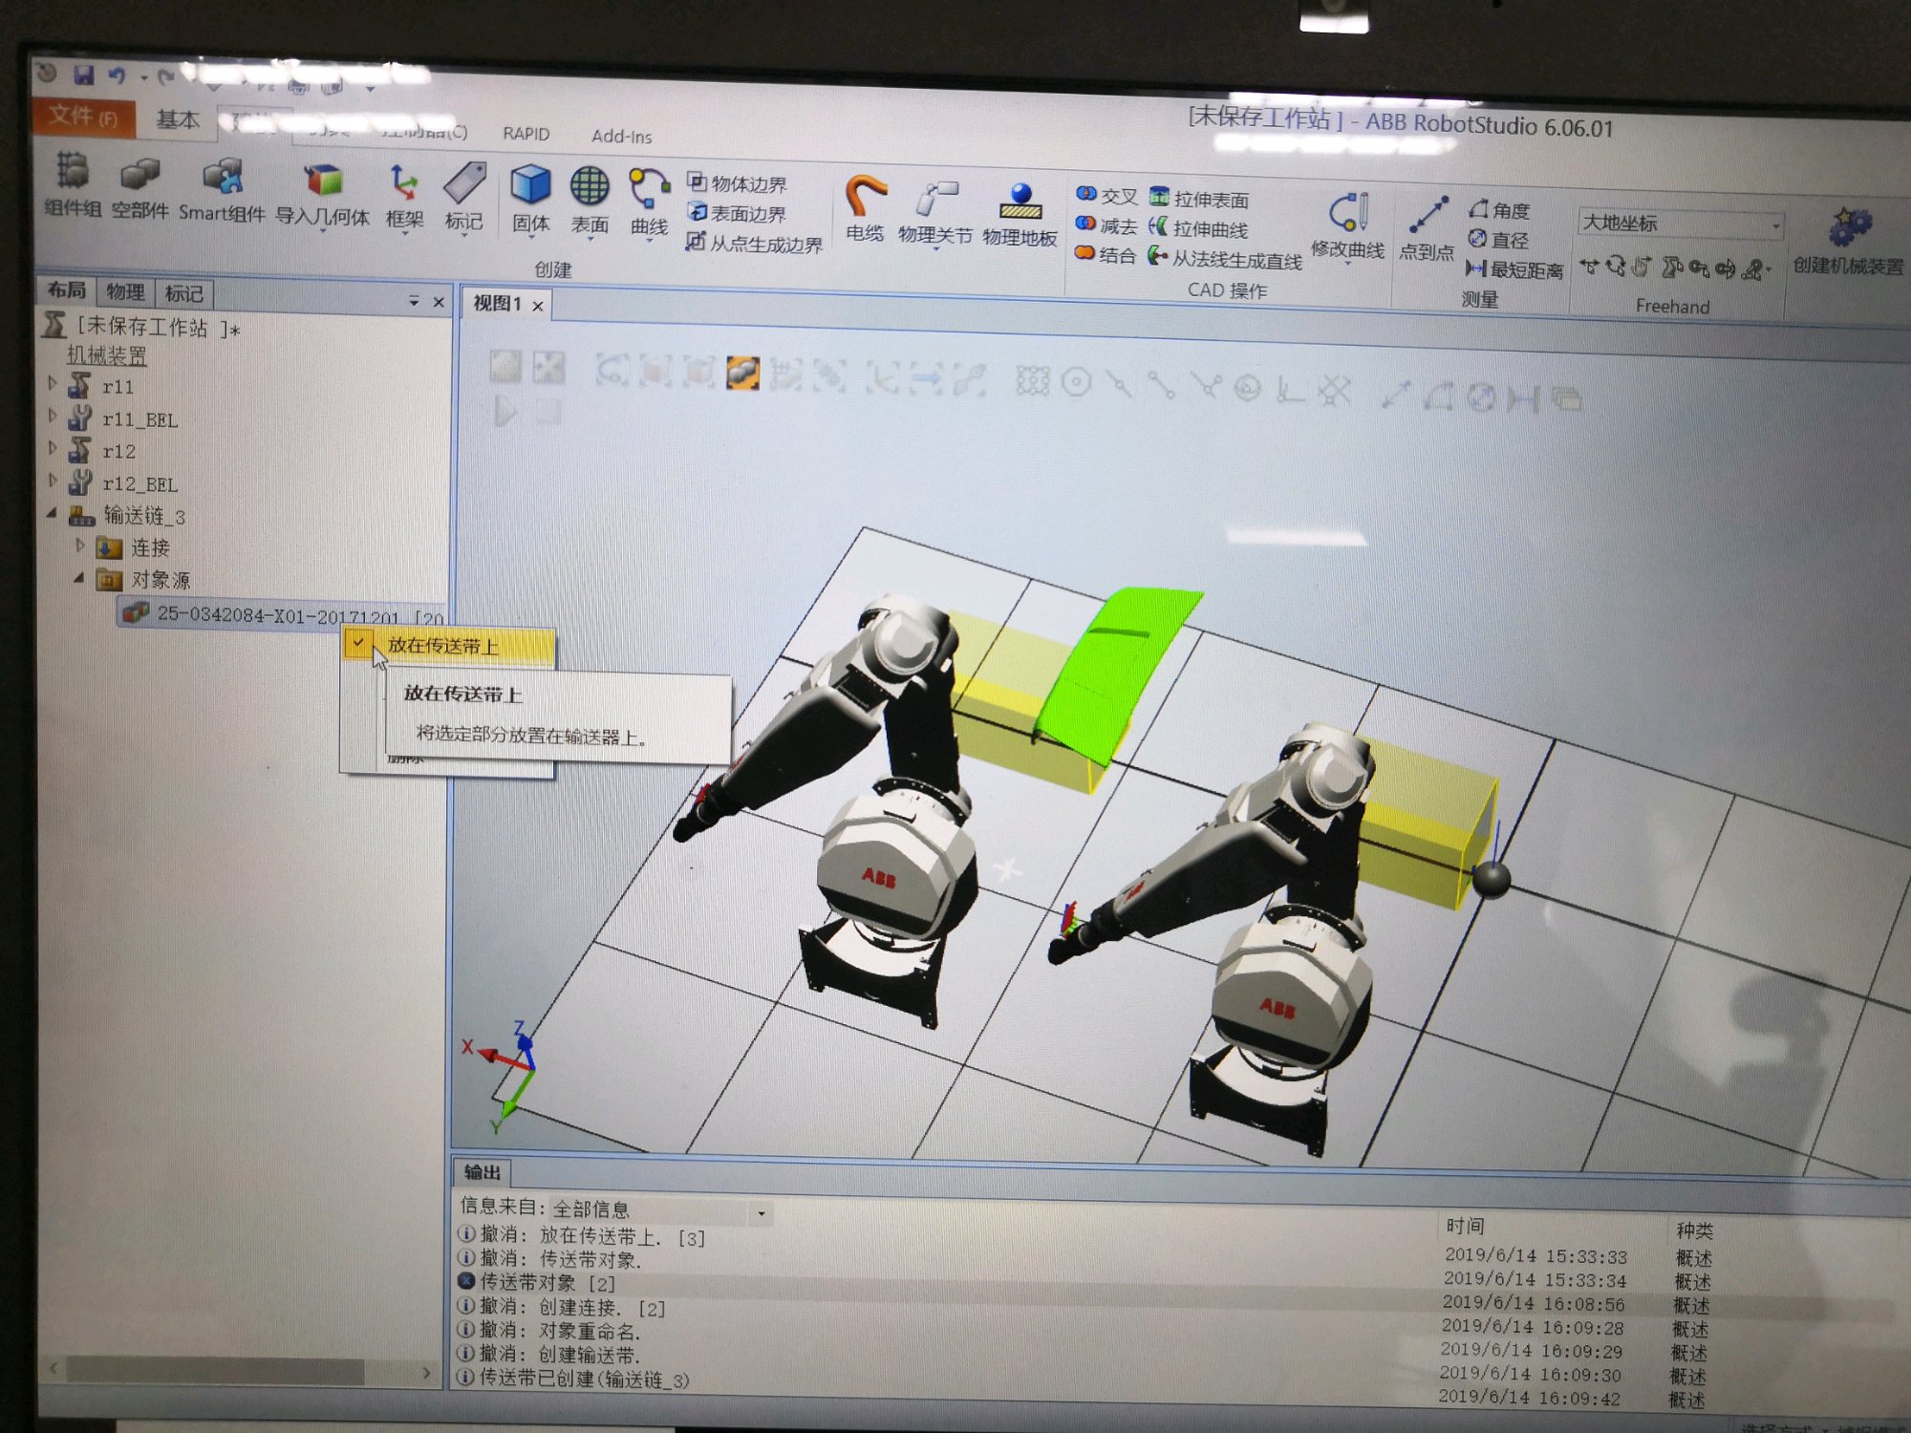Select the Point to Point (点到点) measure tool

tap(1427, 217)
